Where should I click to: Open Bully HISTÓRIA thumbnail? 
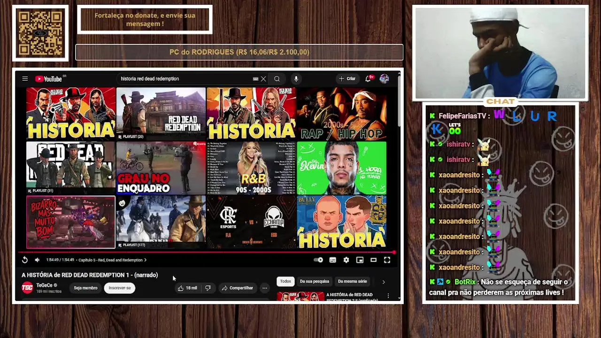(x=341, y=222)
